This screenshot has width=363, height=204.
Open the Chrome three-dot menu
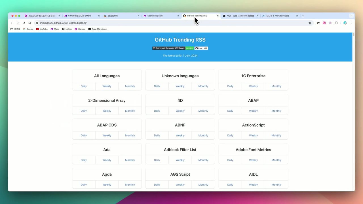click(351, 23)
